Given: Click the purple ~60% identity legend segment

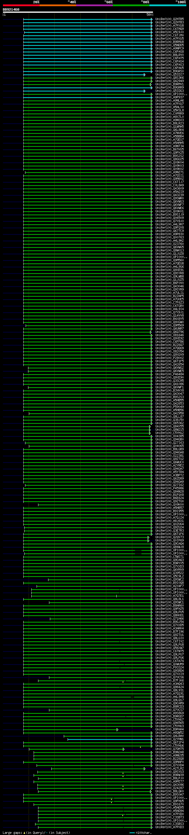Looking at the screenshot, I should [x=94, y=6].
